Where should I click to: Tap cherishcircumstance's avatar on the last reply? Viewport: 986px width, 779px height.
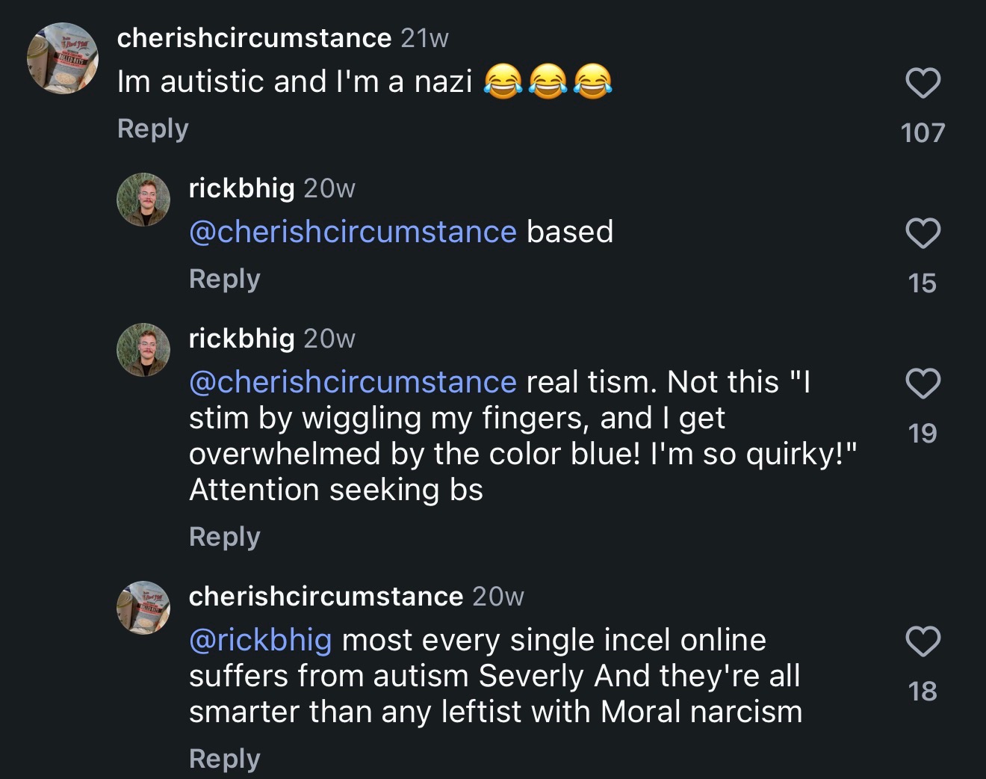point(143,608)
